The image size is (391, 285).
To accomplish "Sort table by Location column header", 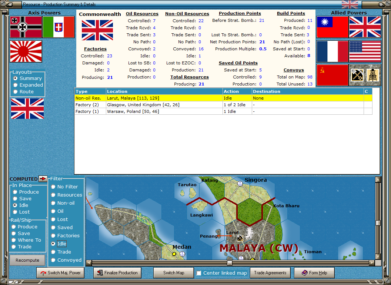I will [164, 91].
